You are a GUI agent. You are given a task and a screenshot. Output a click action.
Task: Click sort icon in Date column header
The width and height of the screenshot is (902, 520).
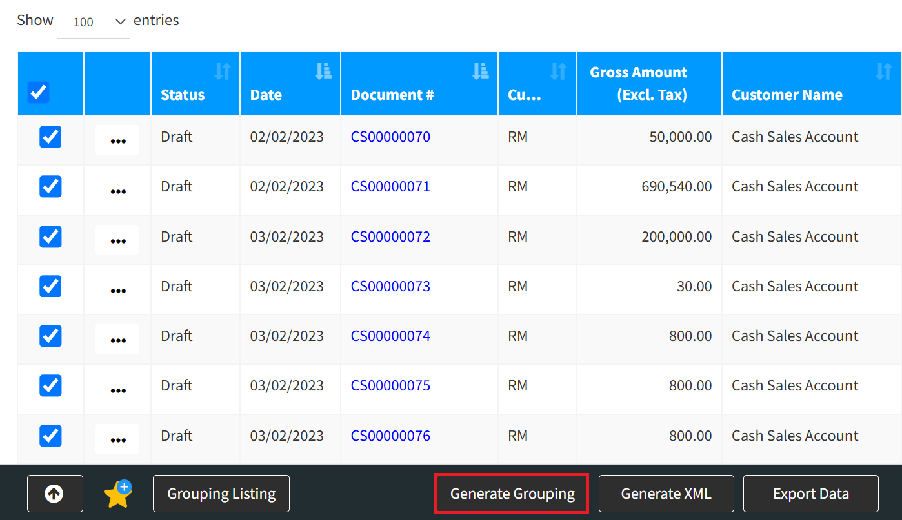point(323,72)
